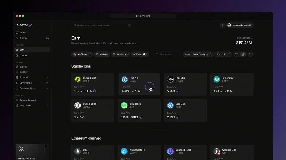Click the Total Deposits info icon

point(252,38)
